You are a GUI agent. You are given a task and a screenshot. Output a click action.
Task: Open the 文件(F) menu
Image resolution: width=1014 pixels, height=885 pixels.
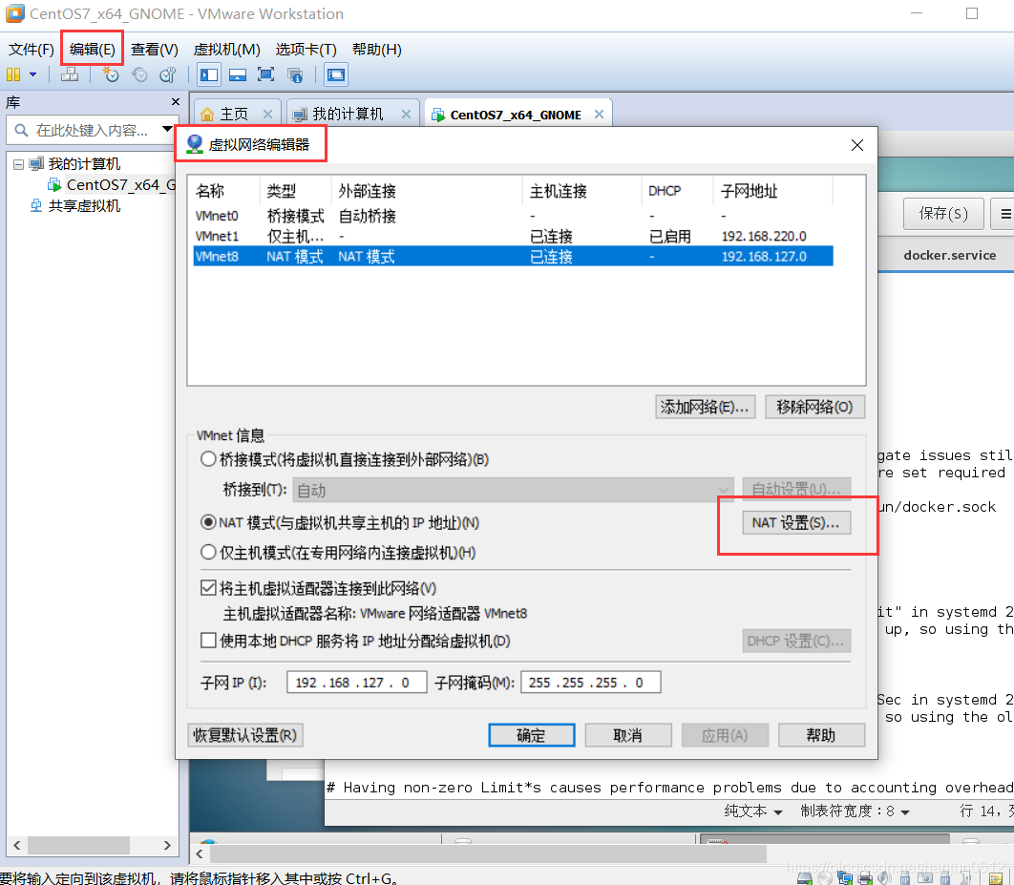click(32, 50)
